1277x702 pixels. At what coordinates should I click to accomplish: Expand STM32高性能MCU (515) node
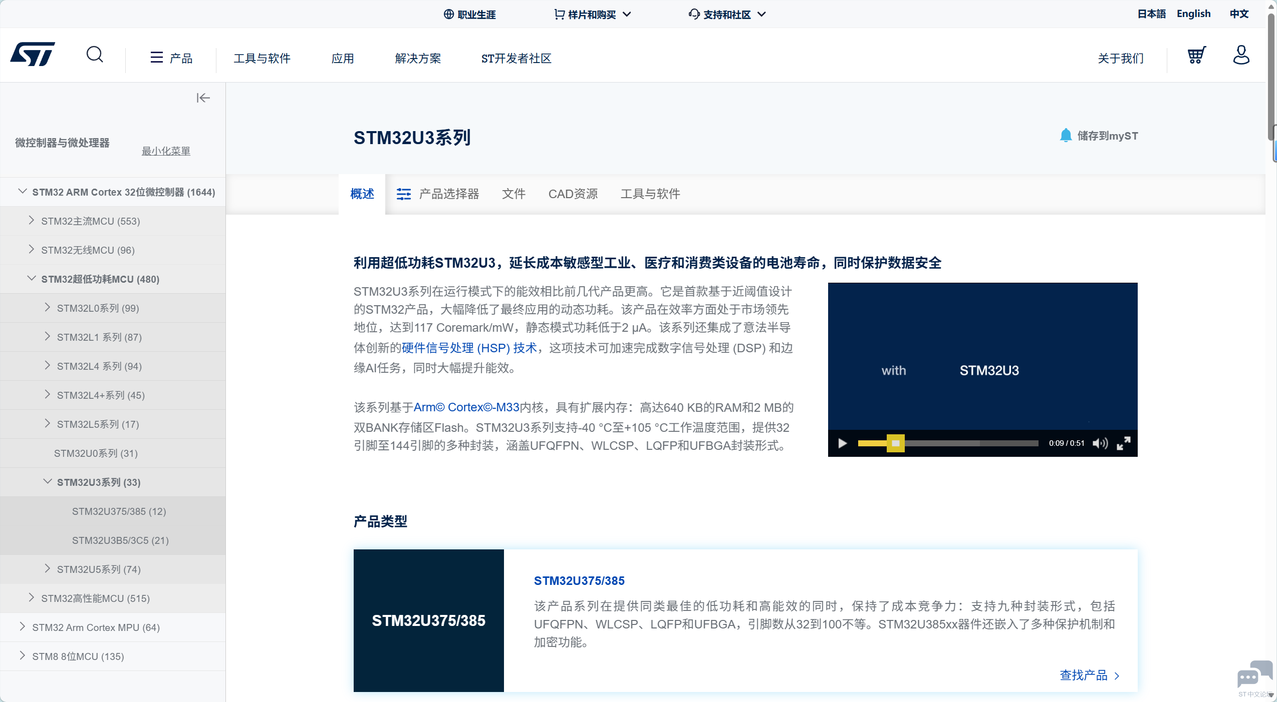pos(31,597)
